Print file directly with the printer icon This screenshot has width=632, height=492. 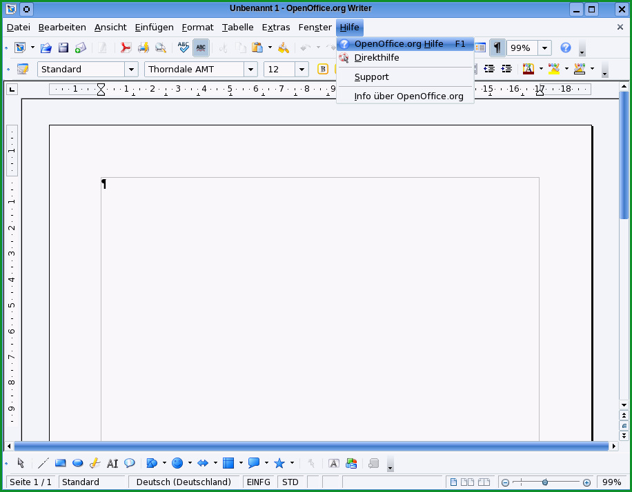[143, 48]
